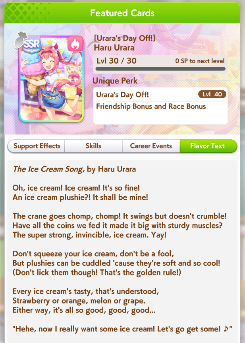Click the Lvl 40 unique perk badge

point(212,94)
